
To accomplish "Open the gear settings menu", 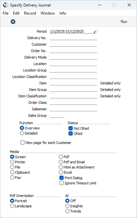I will pyautogui.click(x=13, y=22).
